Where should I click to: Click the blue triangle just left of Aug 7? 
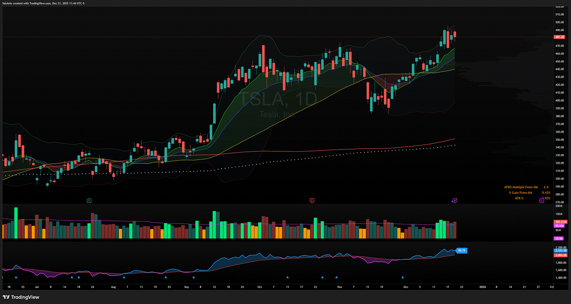pyautogui.click(x=124, y=277)
